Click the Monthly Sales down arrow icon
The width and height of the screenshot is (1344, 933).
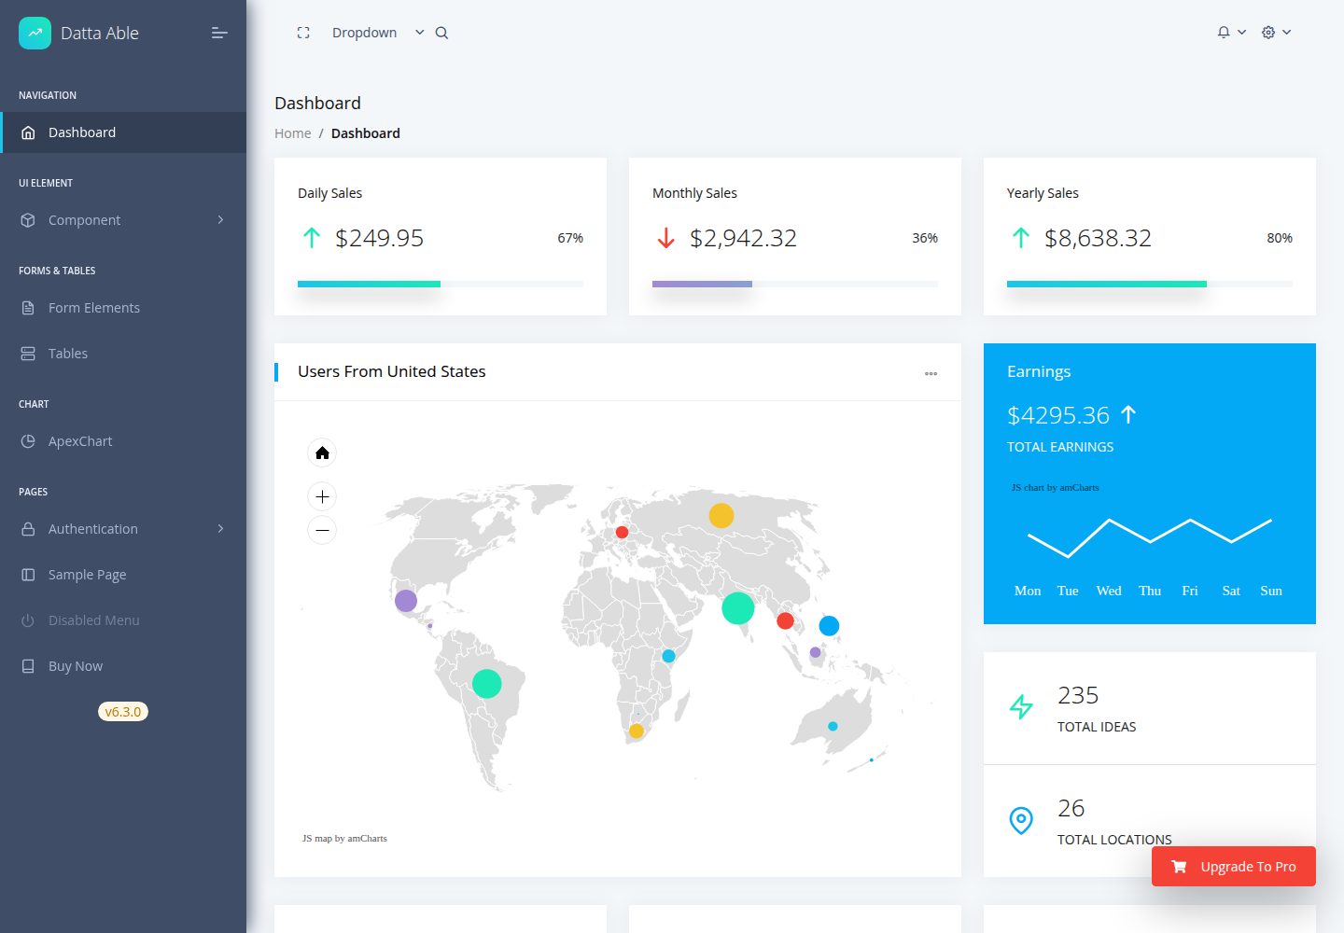click(665, 238)
